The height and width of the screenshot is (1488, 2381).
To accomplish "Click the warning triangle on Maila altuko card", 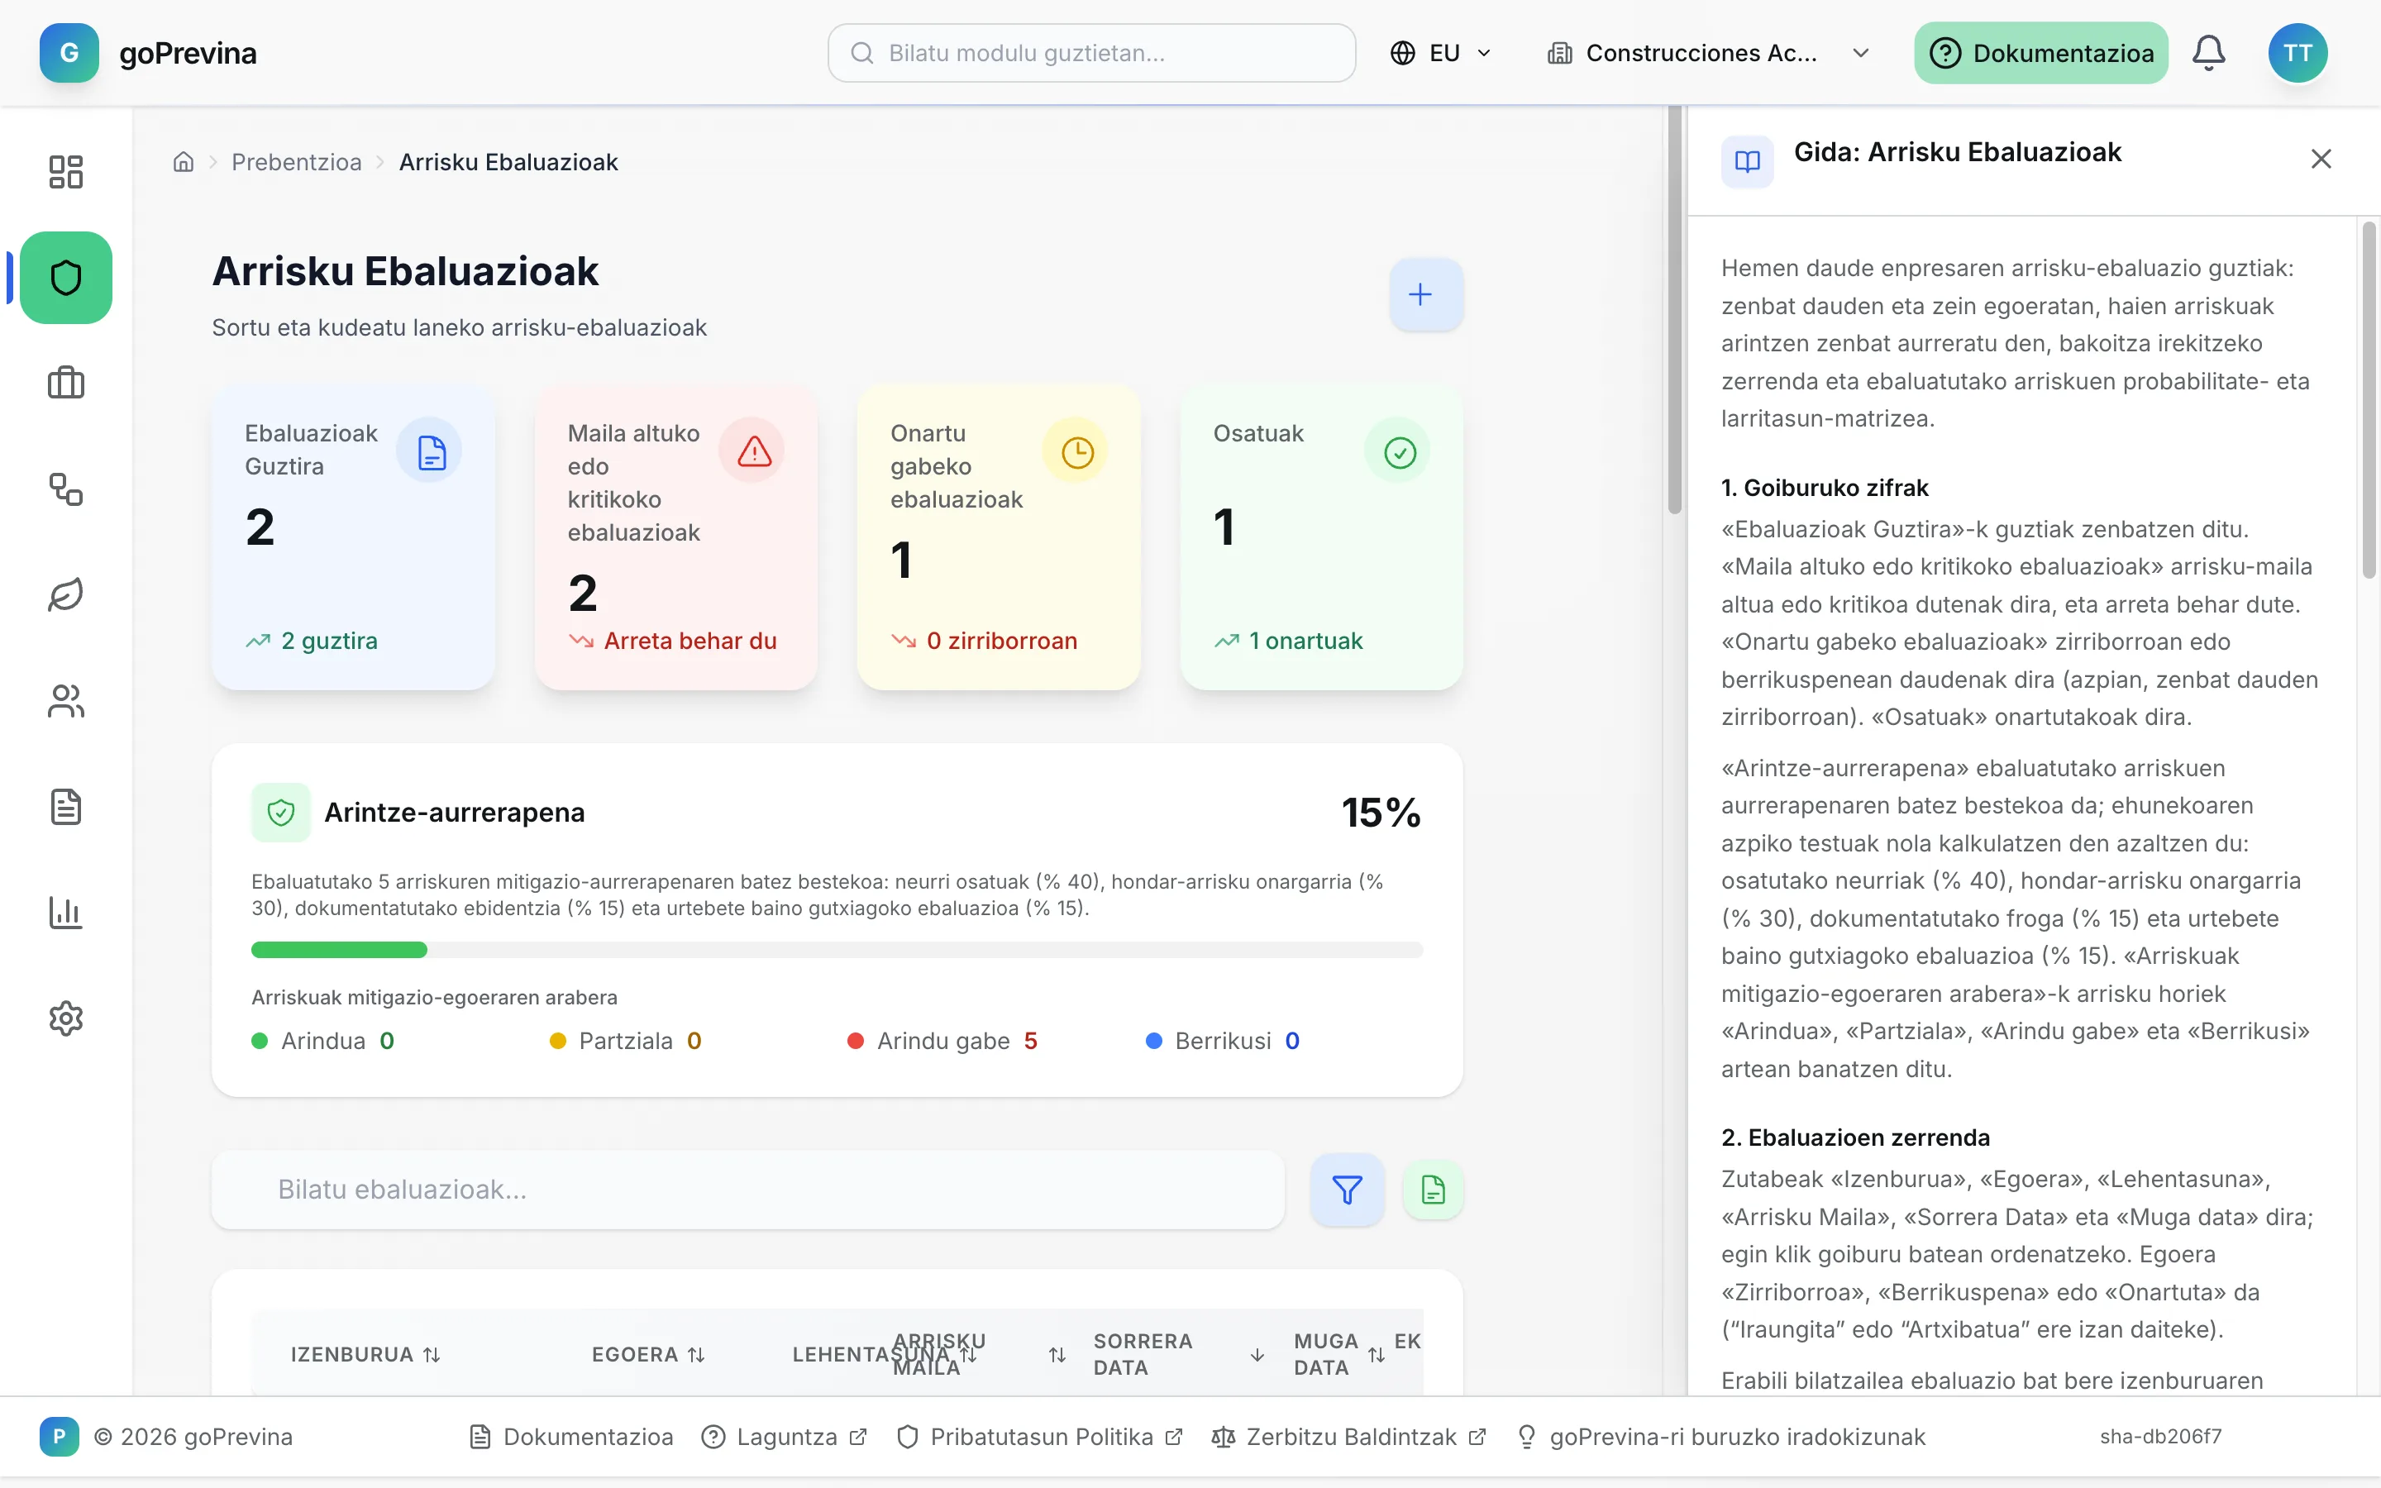I will point(754,451).
